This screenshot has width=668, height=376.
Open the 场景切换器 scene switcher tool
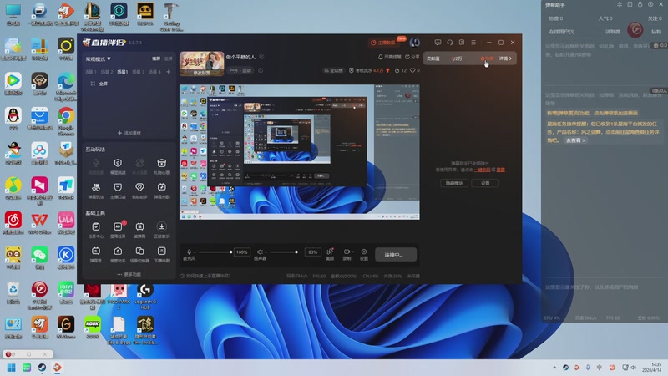tap(139, 254)
